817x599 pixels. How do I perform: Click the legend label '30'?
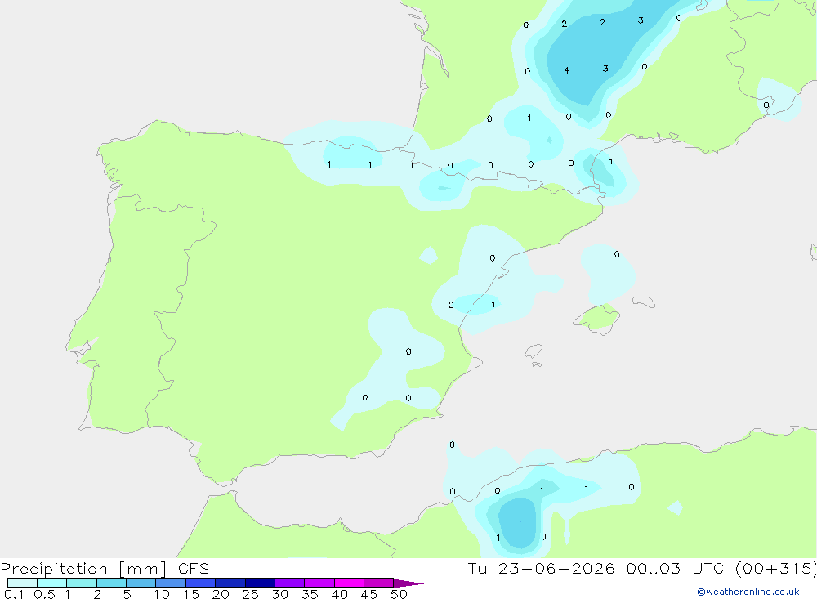[279, 594]
